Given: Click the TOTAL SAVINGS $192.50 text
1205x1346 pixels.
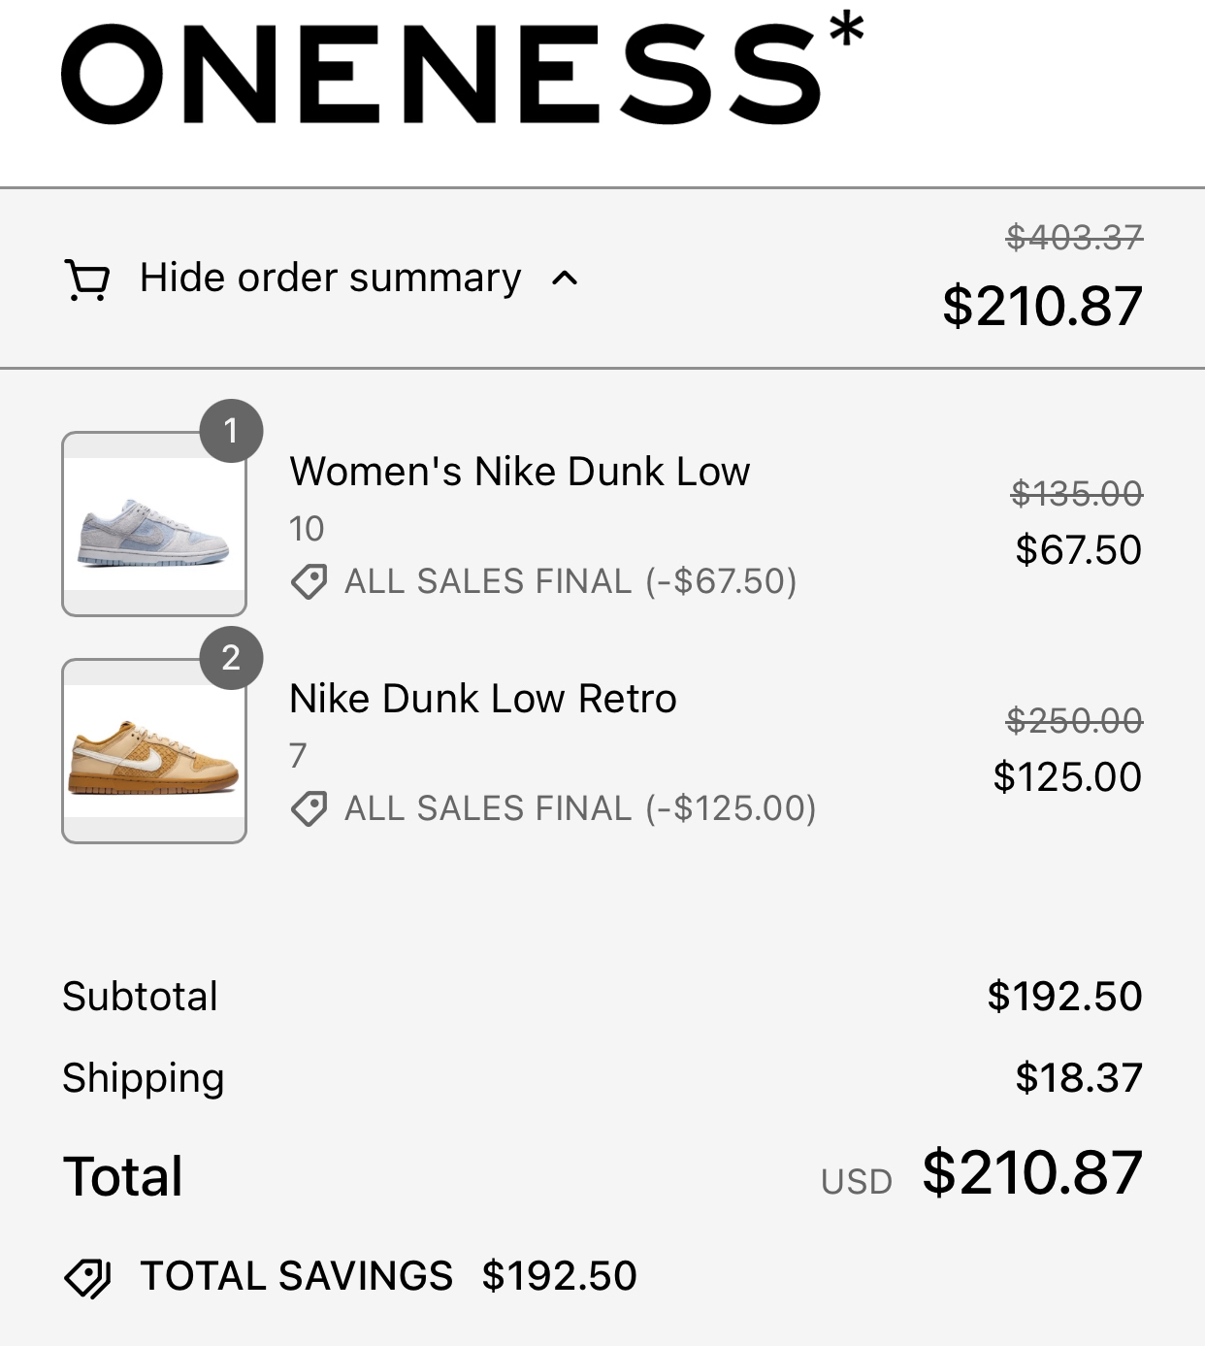Looking at the screenshot, I should 388,1276.
